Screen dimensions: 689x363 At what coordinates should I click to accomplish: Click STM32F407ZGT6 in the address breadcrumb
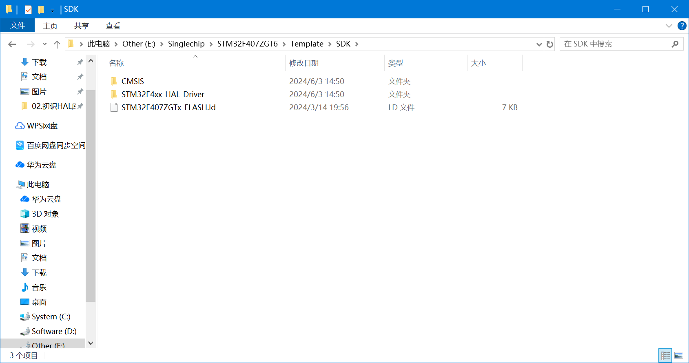(x=247, y=44)
